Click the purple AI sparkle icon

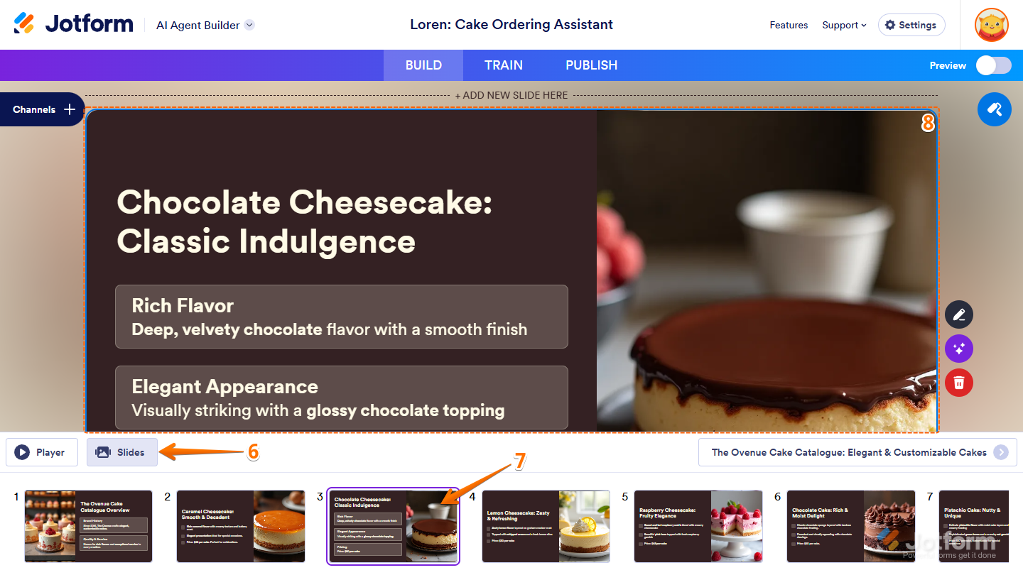pos(959,349)
